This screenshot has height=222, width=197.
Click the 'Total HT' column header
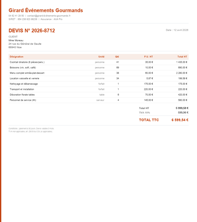pos(182,57)
